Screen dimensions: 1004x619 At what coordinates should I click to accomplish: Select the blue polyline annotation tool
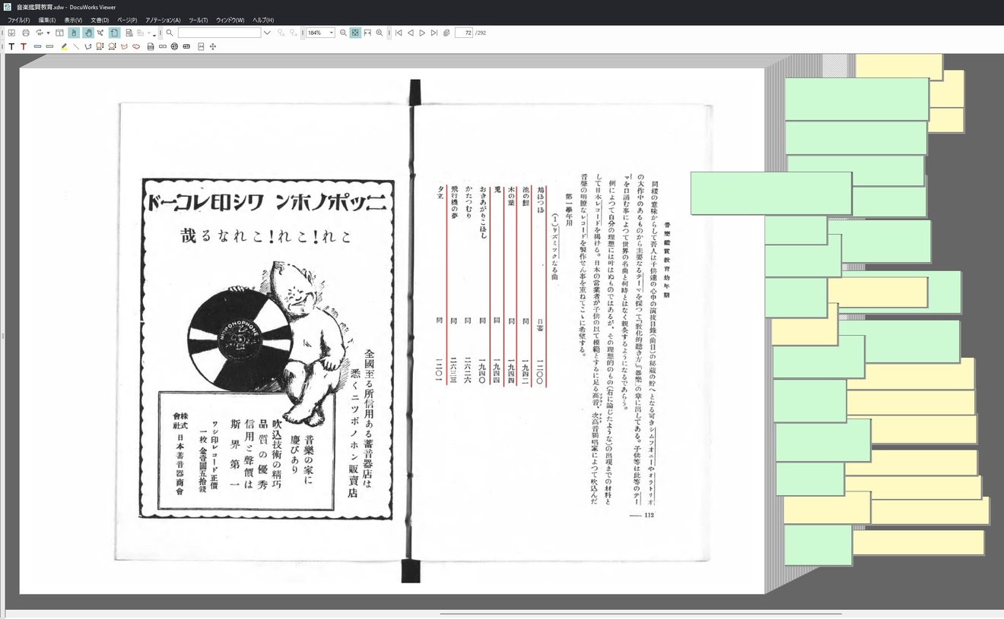[88, 46]
